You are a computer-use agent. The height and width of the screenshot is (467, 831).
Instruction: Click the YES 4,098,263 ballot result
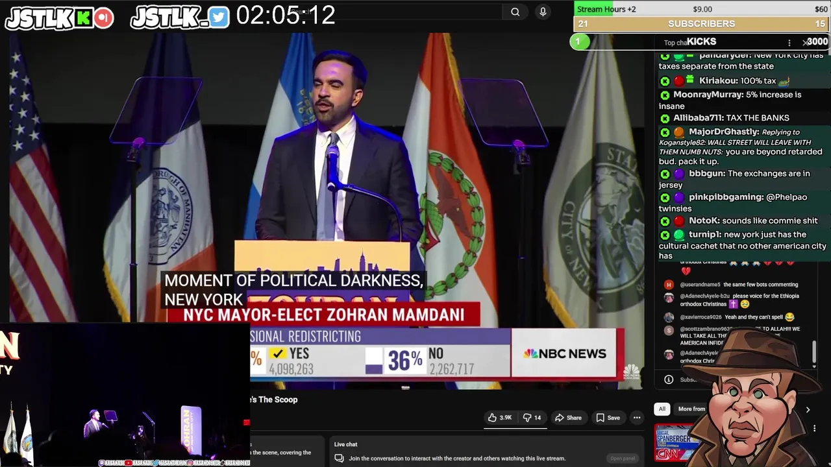291,361
